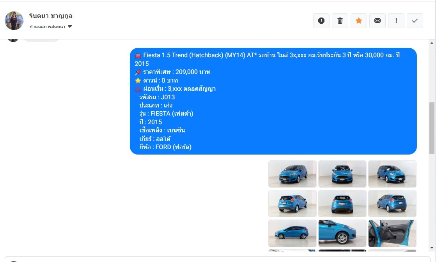Open the straight rear view car photo

342,204
